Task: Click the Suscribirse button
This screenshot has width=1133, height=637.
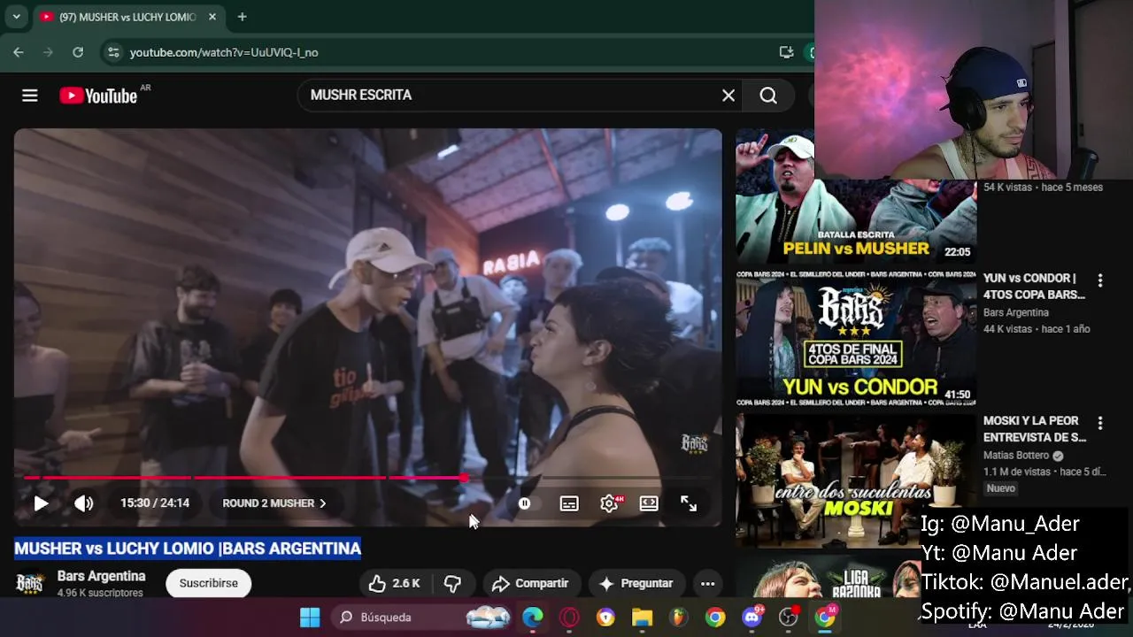Action: 209,583
